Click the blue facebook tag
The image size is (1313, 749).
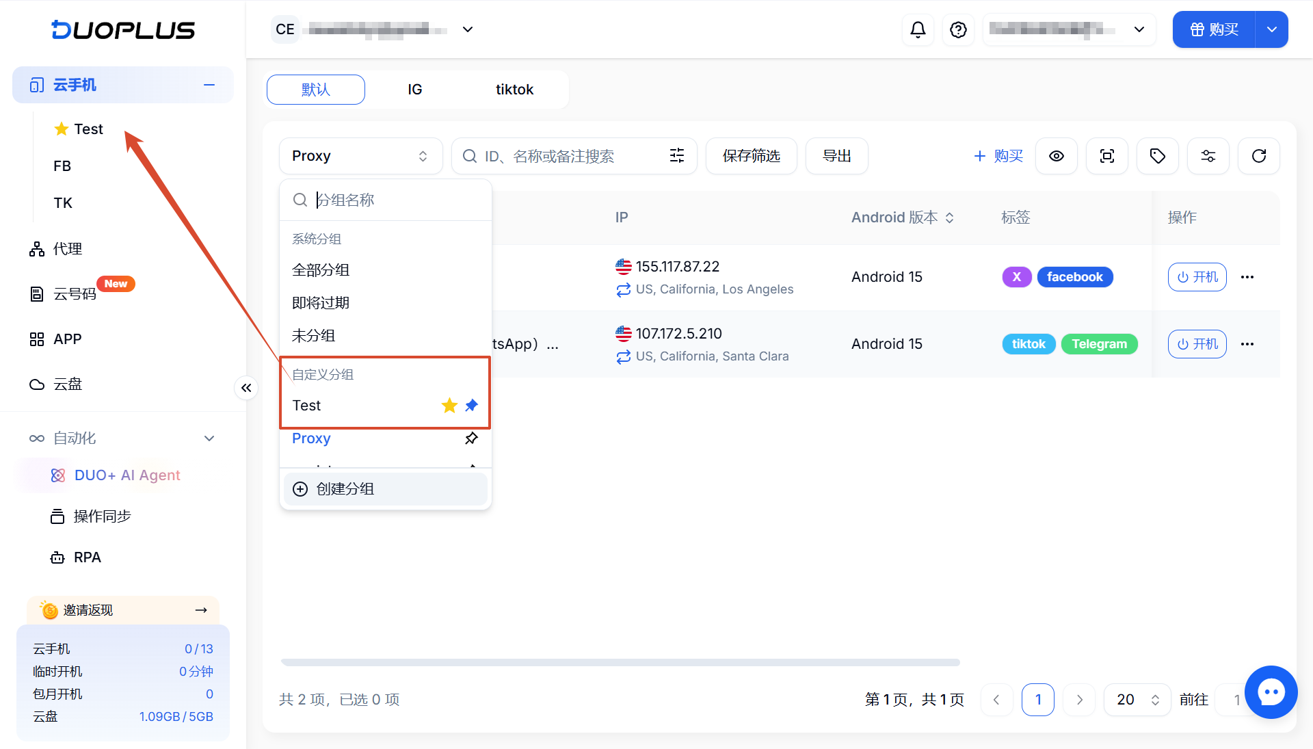point(1075,277)
